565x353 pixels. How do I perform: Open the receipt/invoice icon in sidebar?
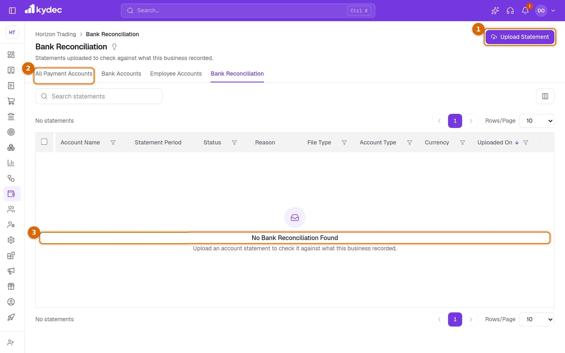[11, 86]
